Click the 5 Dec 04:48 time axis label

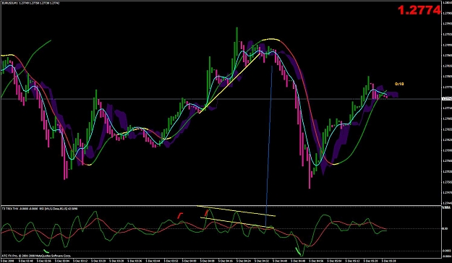tap(298, 260)
